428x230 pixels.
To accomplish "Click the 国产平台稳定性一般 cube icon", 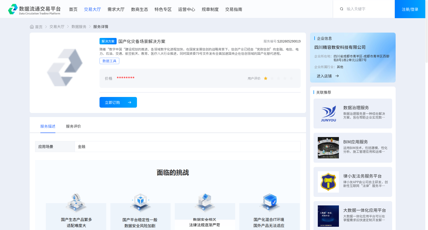I will click(140, 202).
